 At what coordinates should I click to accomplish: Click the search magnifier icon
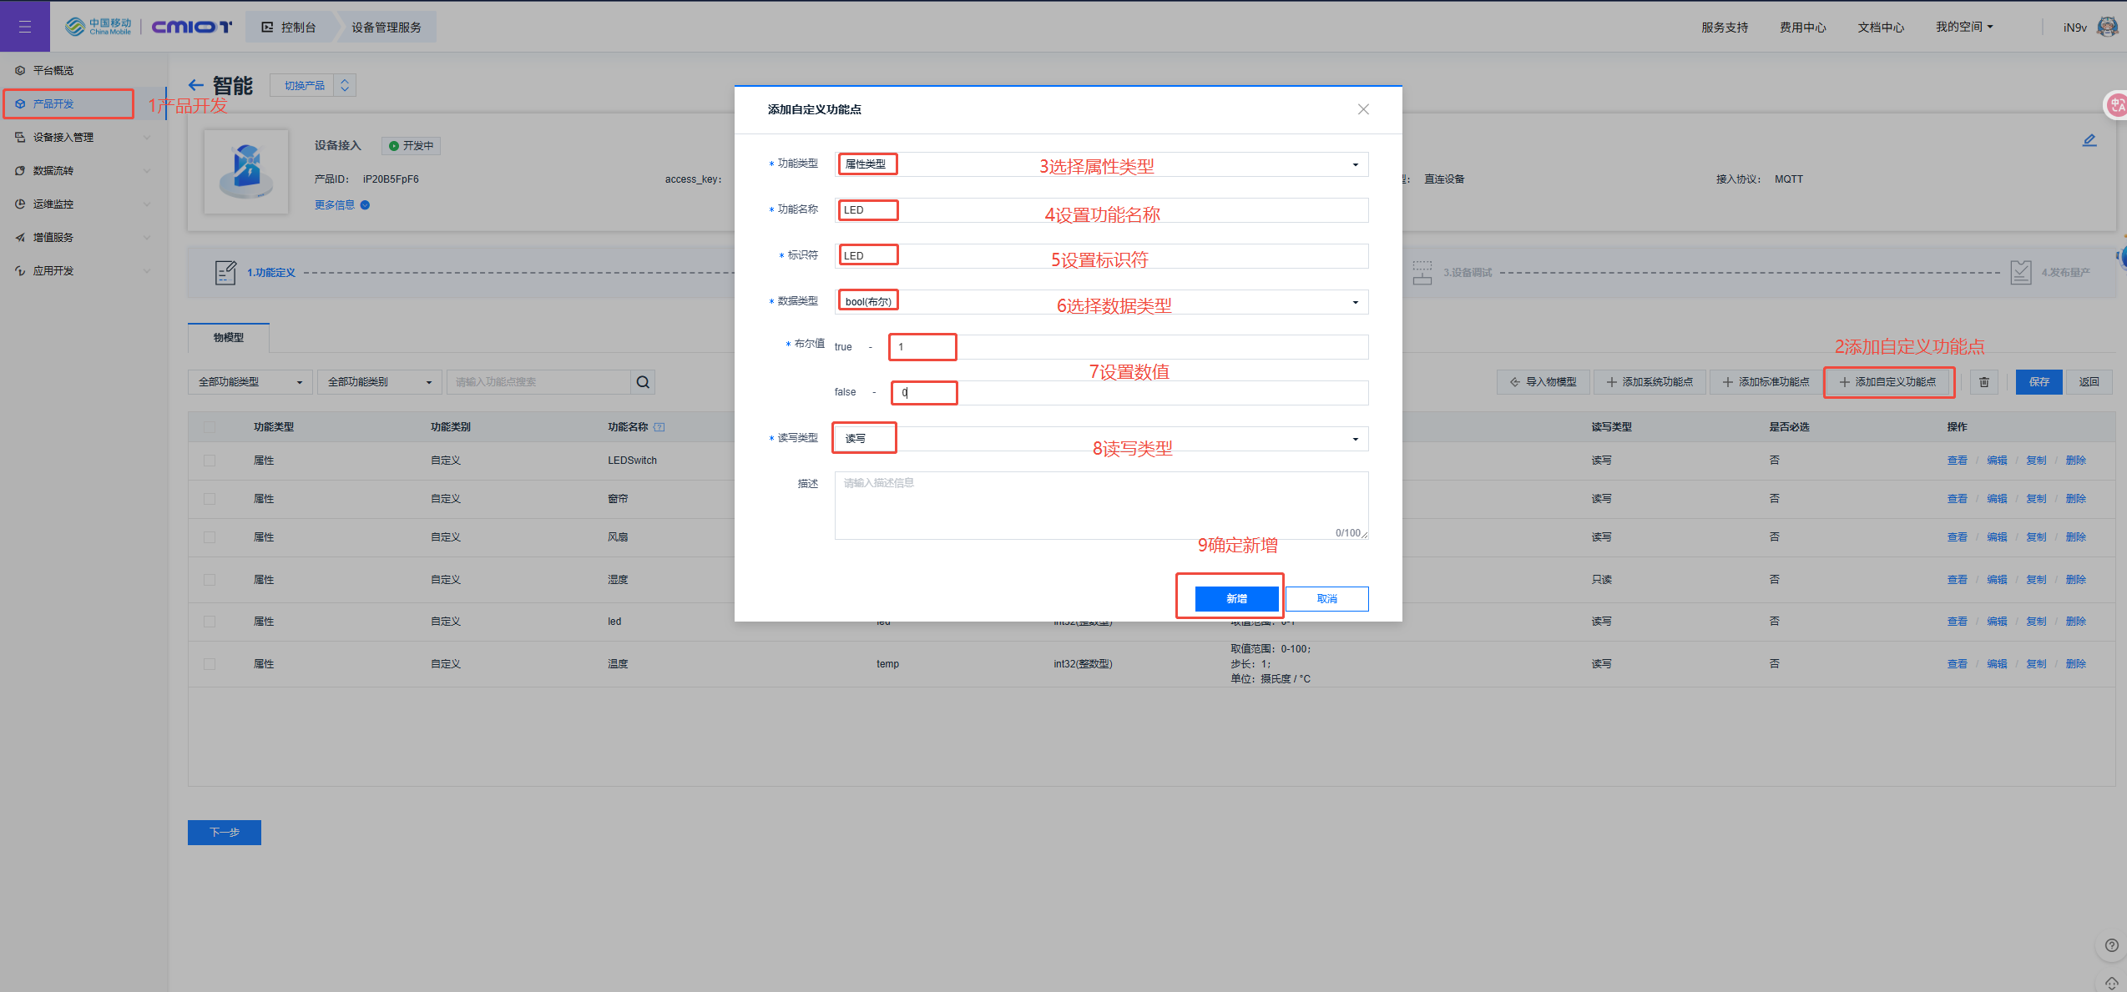[643, 382]
